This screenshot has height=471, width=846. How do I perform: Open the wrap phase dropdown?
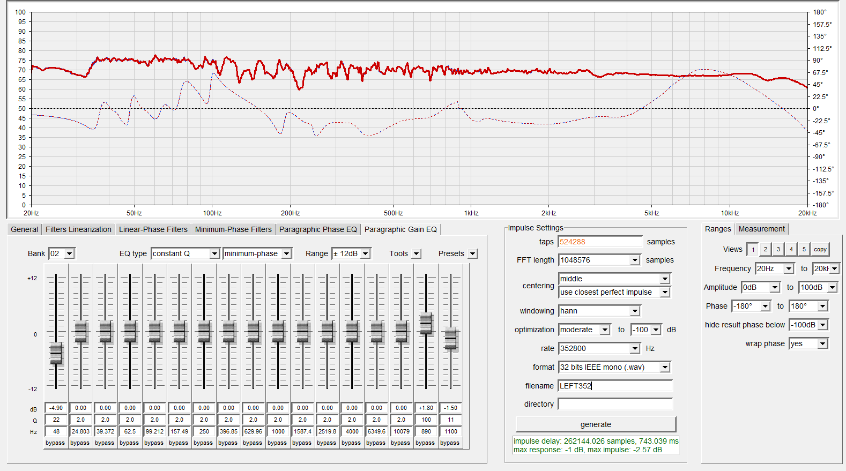coord(822,343)
